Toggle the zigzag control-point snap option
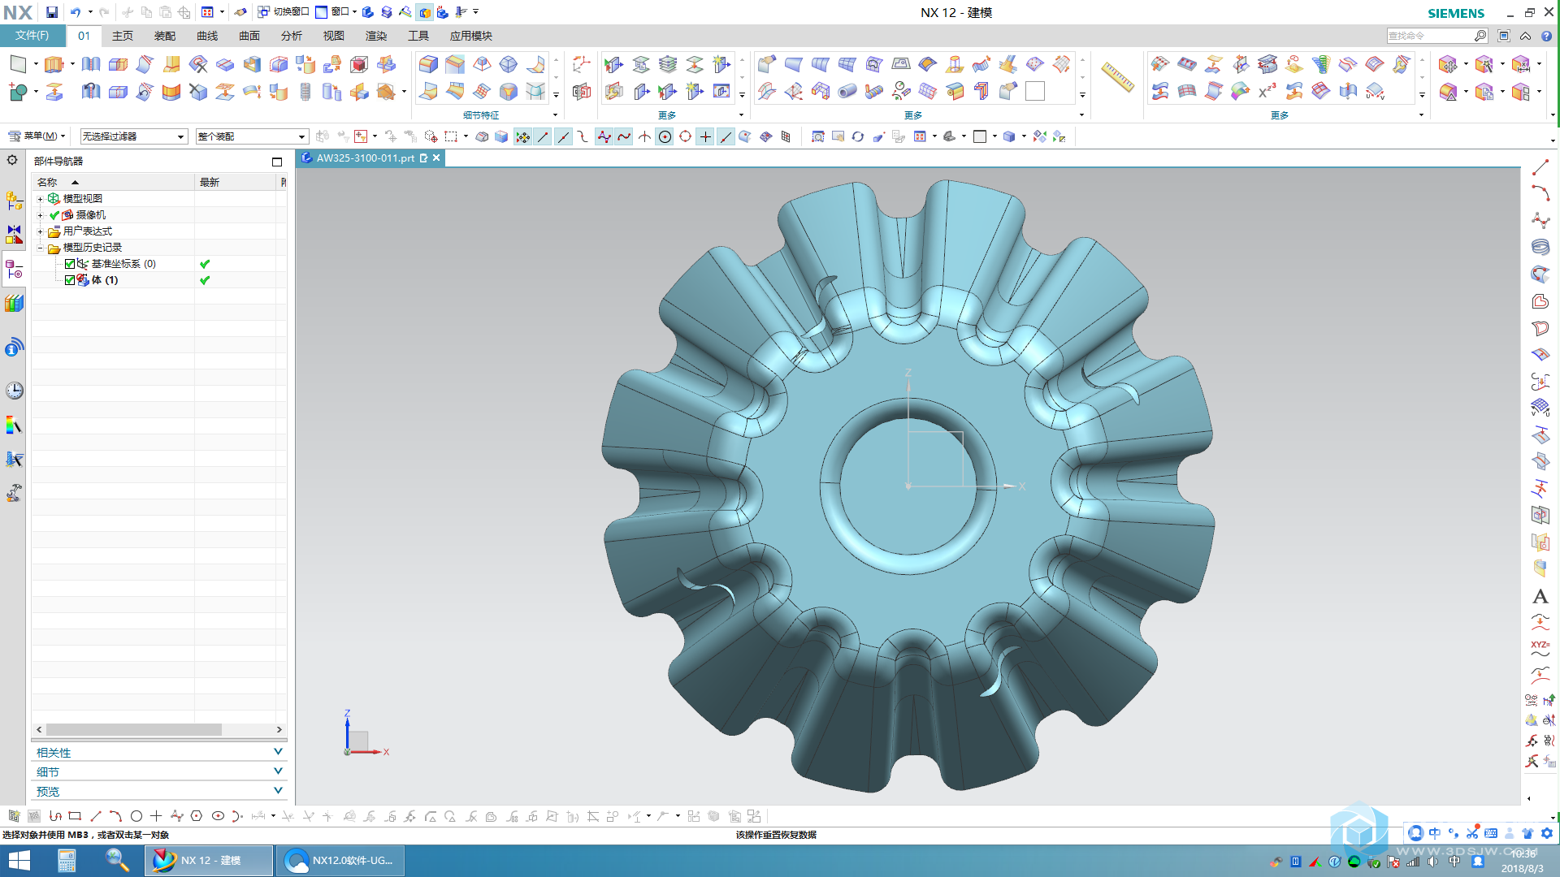1560x877 pixels. (x=604, y=136)
